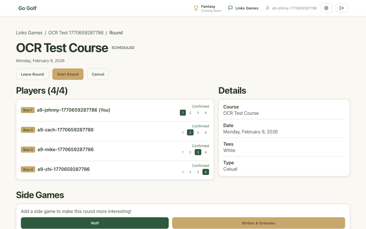Image resolution: width=366 pixels, height=229 pixels.
Task: Select row 3 for a9-zhi player
Action: coord(198,172)
